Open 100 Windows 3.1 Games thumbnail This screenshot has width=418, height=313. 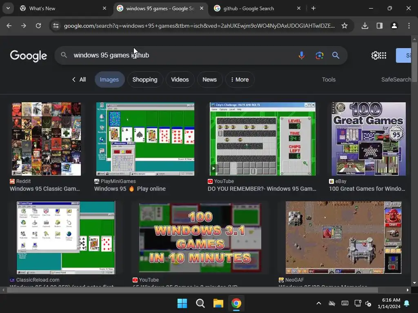200,238
